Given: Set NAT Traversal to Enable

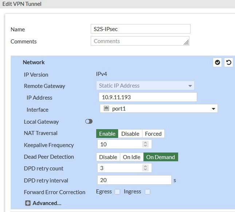Looking at the screenshot, I should point(107,134).
